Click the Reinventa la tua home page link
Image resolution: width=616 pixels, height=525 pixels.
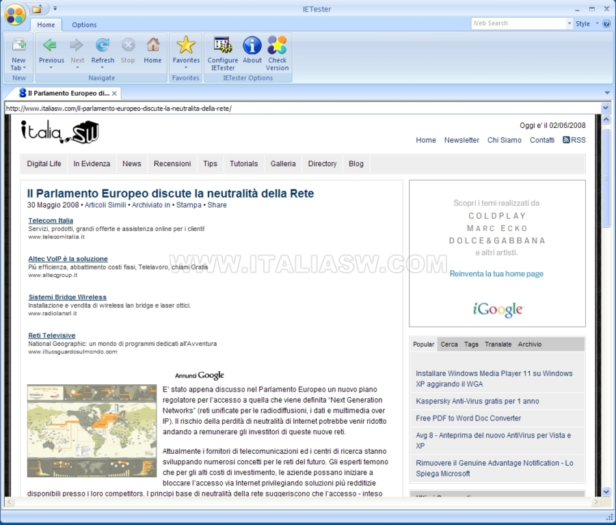pos(496,273)
